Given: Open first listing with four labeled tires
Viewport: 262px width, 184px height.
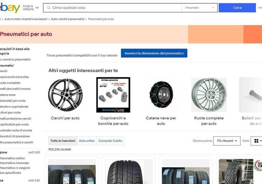Looking at the screenshot, I should coord(72,172).
